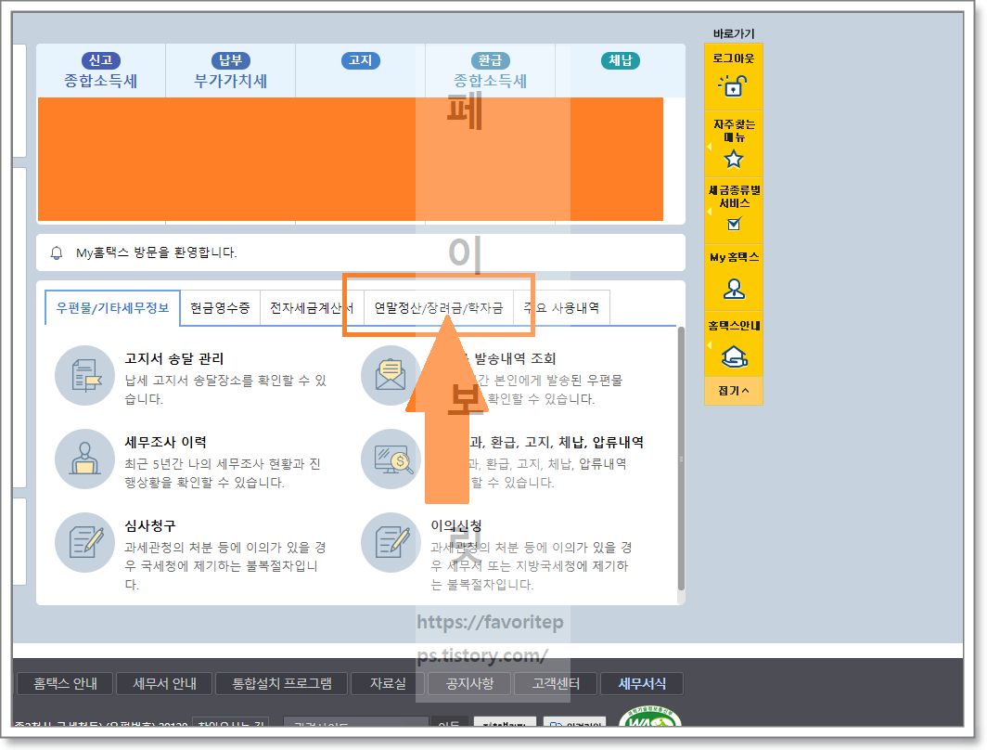The height and width of the screenshot is (750, 987).
Task: Open 고객센터 in the footer
Action: coord(556,683)
